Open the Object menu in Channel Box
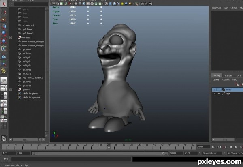243x167 pixels. pos(234,8)
